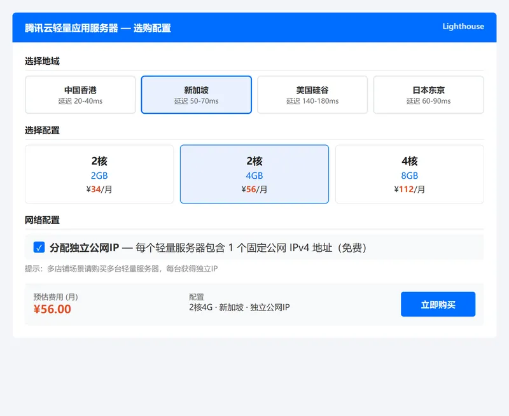Click the 提示：多店铺场景 hint text
The height and width of the screenshot is (416, 509).
(121, 268)
